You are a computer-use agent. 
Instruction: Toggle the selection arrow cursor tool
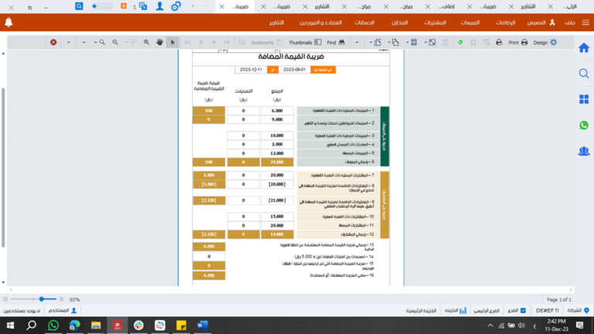(173, 42)
